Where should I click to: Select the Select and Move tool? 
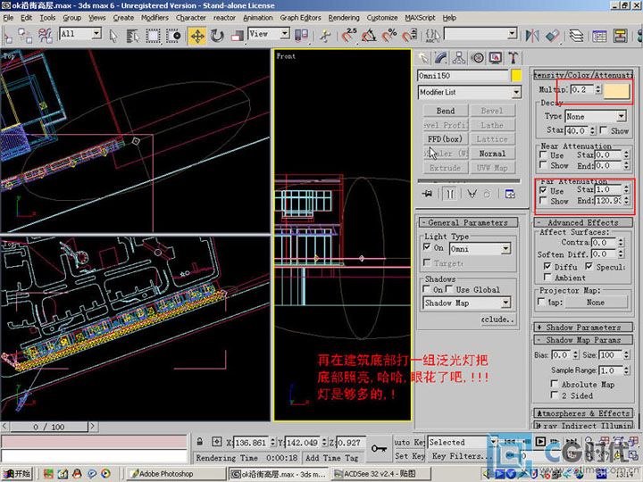(x=197, y=36)
